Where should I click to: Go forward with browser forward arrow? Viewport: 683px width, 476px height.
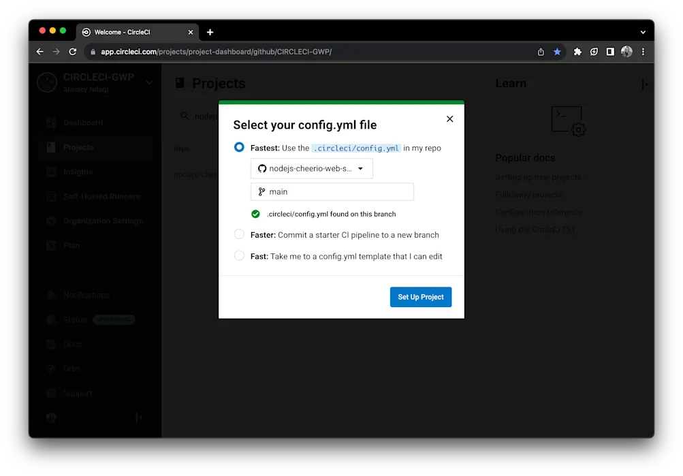[x=57, y=52]
